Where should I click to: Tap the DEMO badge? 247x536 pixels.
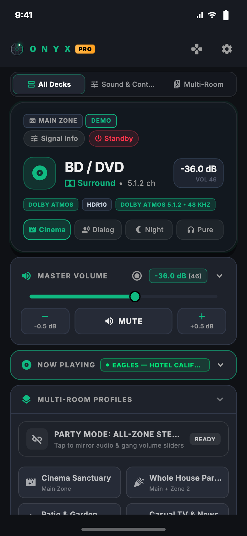pyautogui.click(x=101, y=121)
